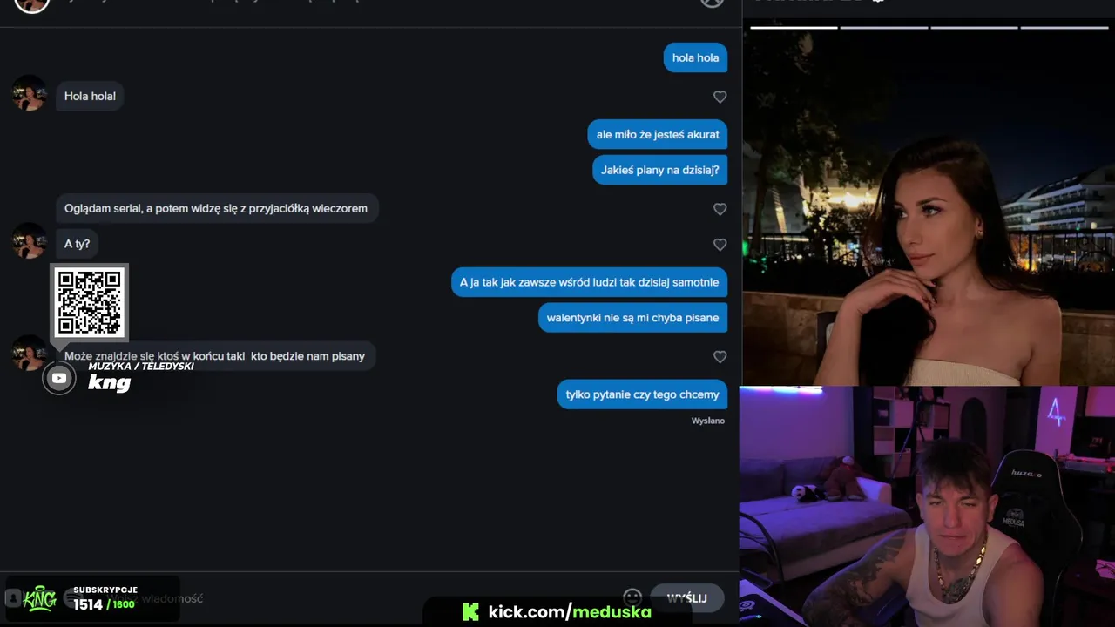Open sender avatar next to 'Hola hola!'

click(29, 93)
